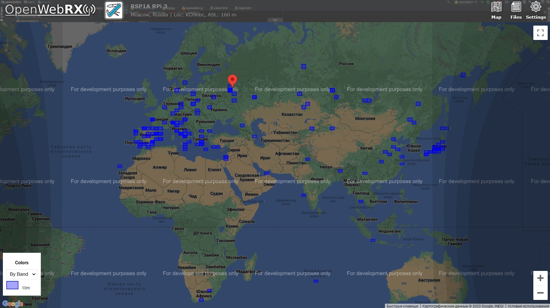The image size is (550, 308).
Task: Select blue locator square near Indonesia
Action: coord(373,240)
